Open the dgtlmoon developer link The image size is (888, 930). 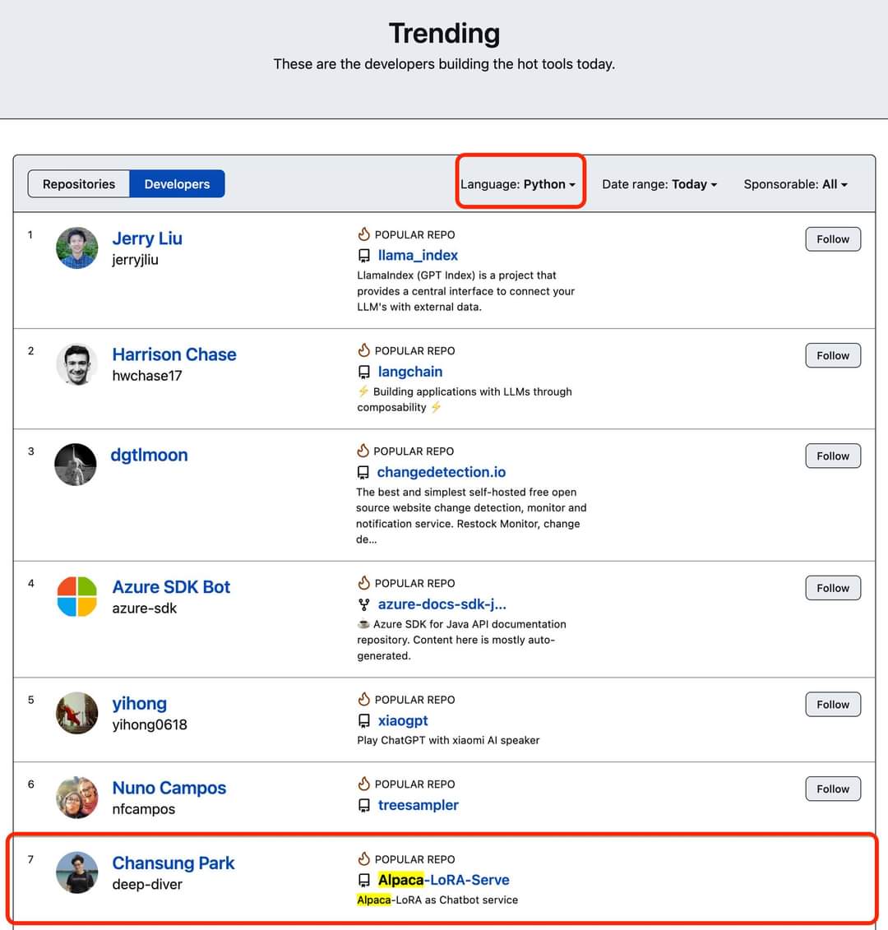149,455
